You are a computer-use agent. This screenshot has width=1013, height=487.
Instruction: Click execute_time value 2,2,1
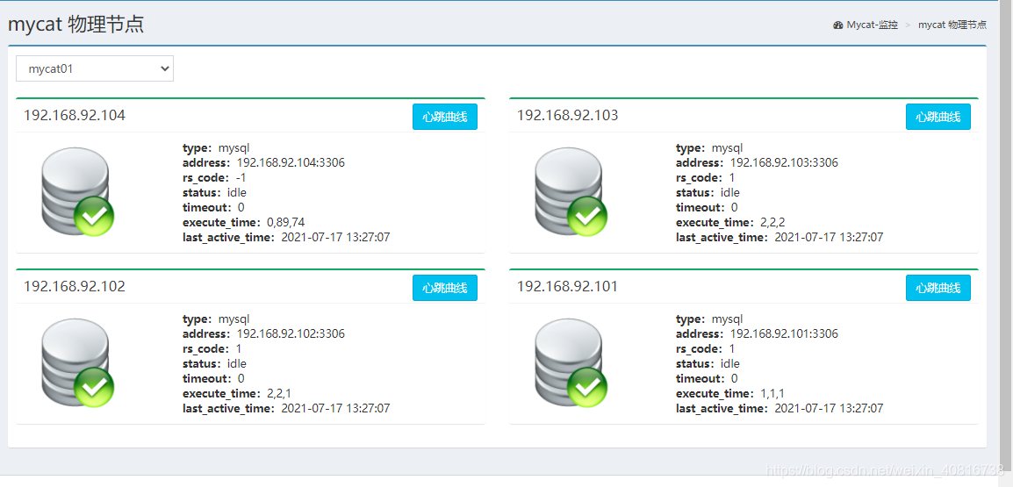(x=279, y=394)
